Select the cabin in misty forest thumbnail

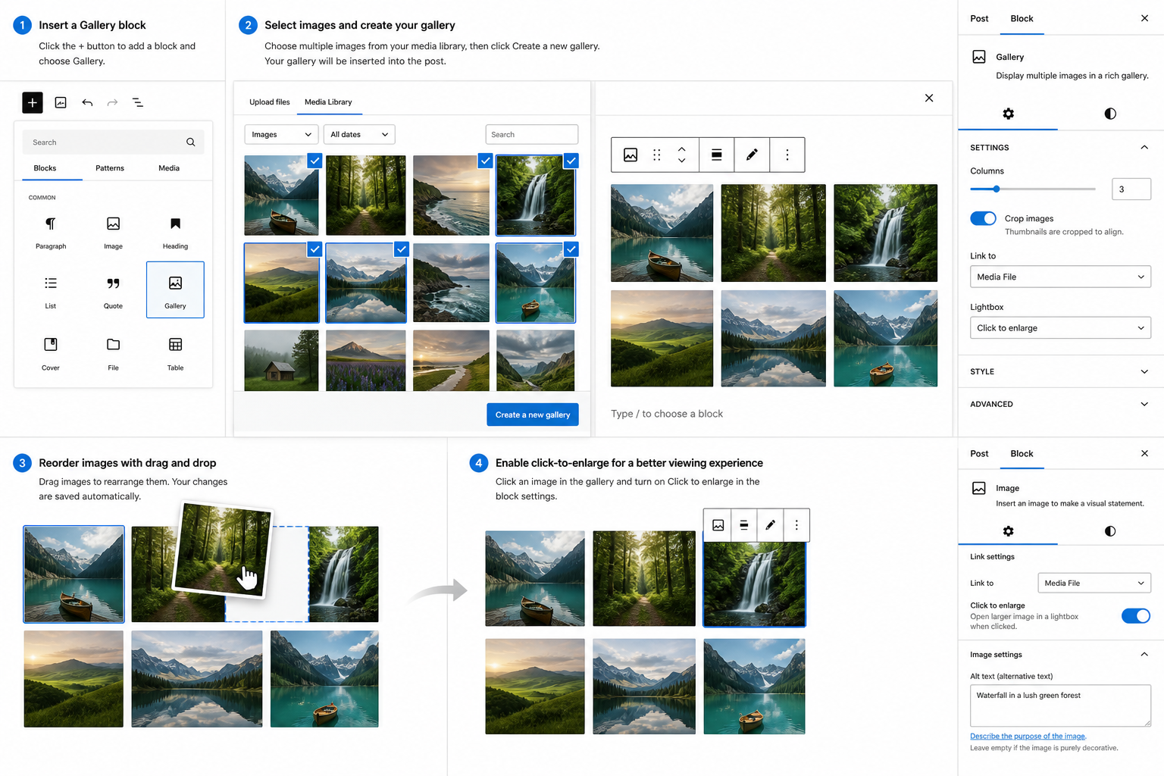(281, 361)
